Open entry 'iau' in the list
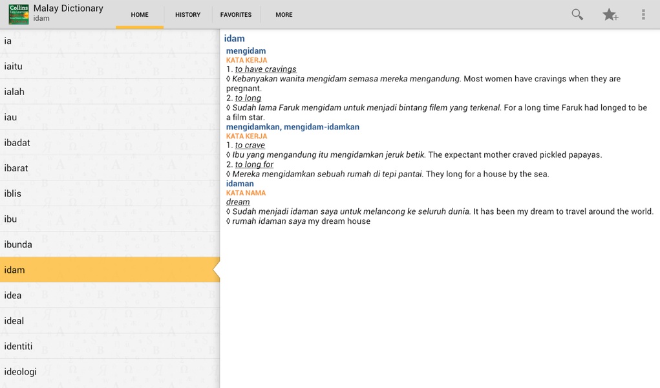 pyautogui.click(x=110, y=117)
